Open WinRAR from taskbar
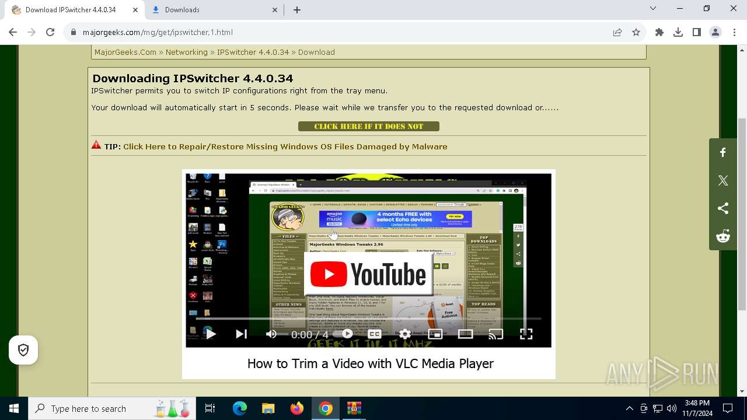747x420 pixels. tap(354, 408)
